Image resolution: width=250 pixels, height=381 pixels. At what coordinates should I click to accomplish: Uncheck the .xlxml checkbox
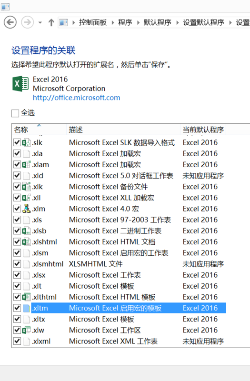17,341
